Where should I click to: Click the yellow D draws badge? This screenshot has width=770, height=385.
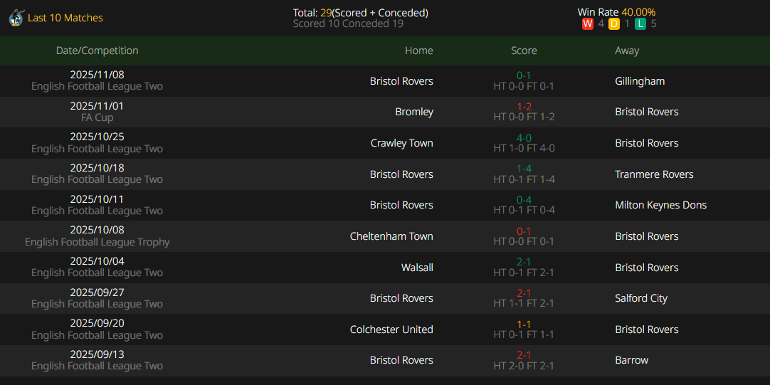click(614, 24)
